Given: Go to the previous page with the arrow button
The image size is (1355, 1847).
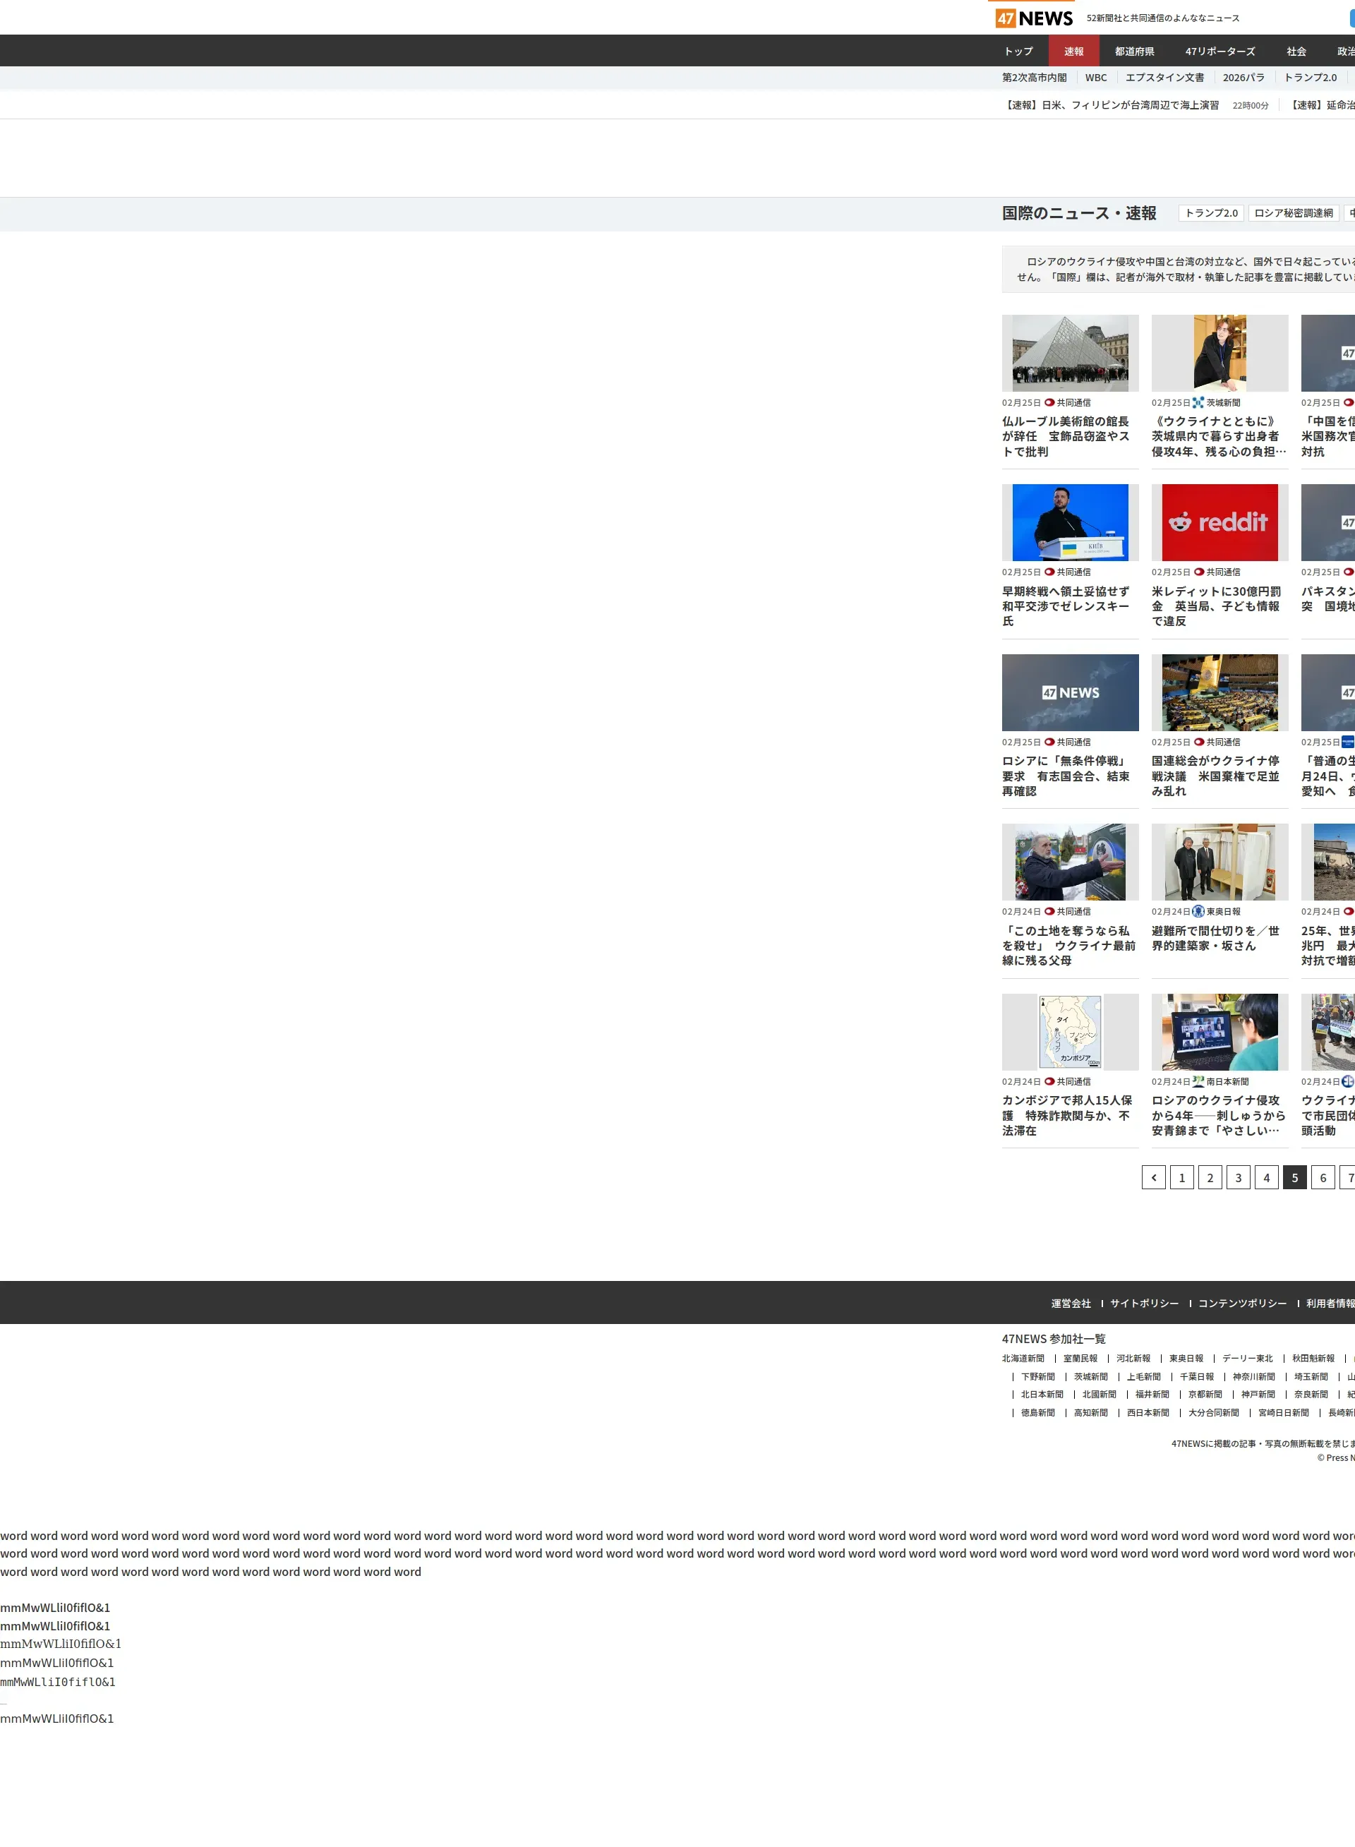Looking at the screenshot, I should coord(1153,1178).
